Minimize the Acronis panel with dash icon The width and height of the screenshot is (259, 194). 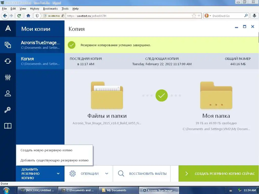(236, 27)
